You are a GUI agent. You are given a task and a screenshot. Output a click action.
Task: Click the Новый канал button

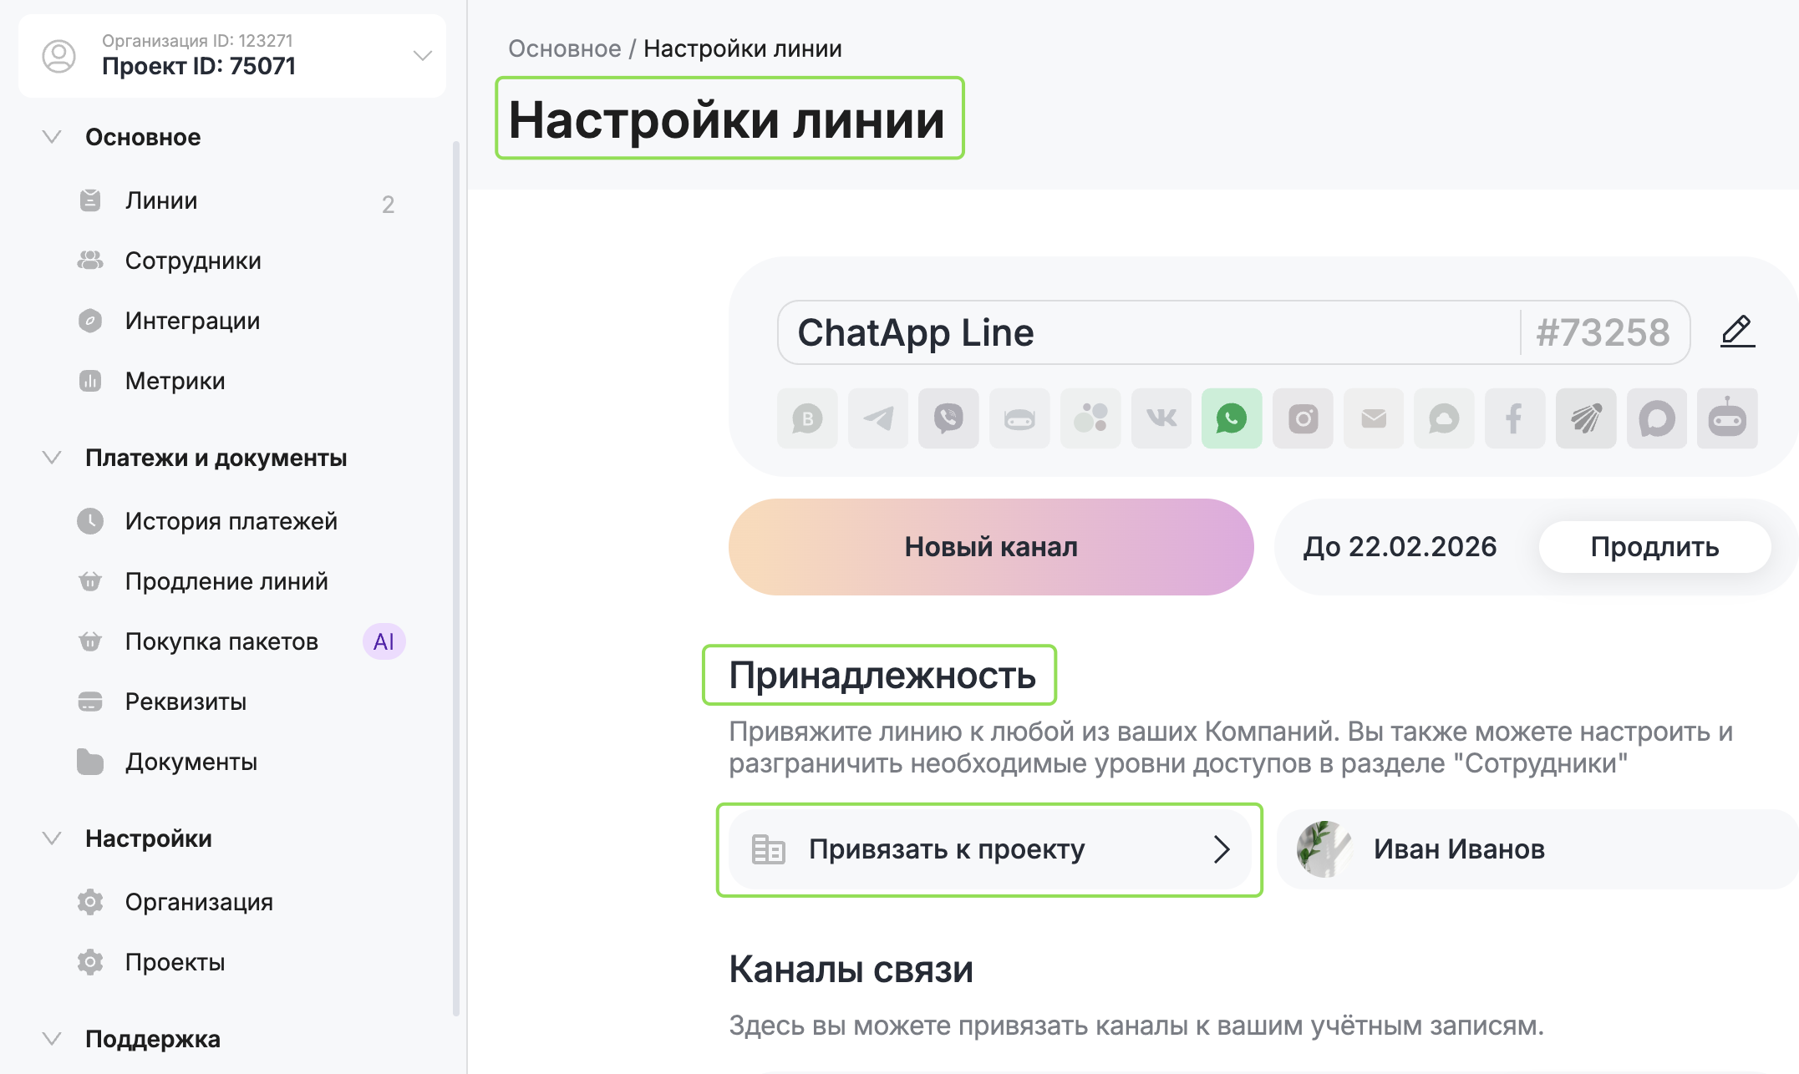[x=991, y=547]
